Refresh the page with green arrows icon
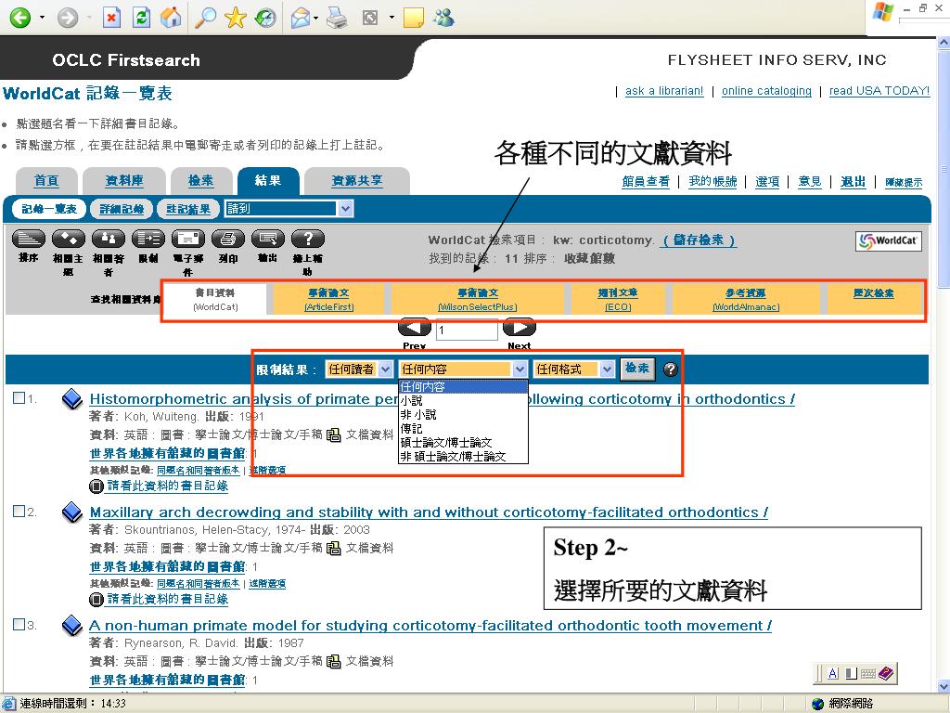The width and height of the screenshot is (950, 713). (141, 17)
